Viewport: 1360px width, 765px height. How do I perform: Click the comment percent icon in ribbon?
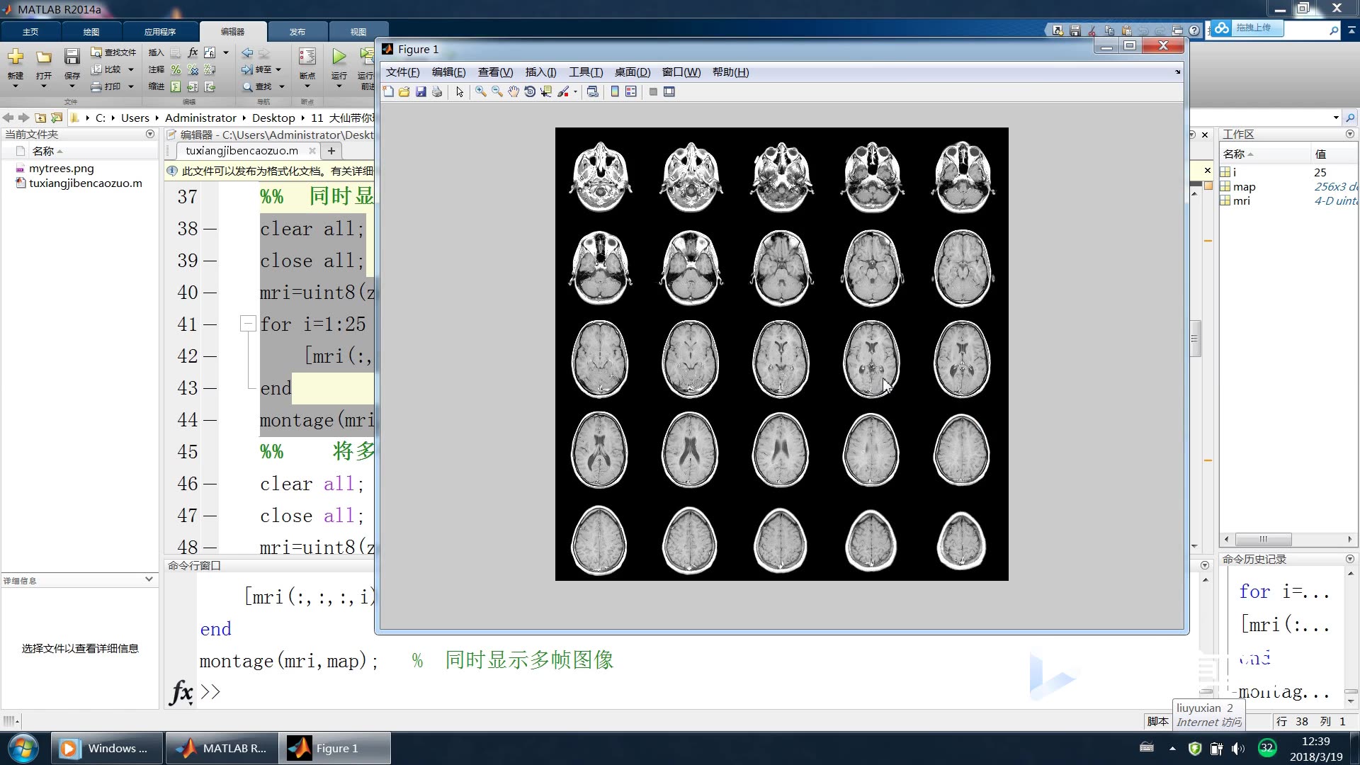click(176, 69)
